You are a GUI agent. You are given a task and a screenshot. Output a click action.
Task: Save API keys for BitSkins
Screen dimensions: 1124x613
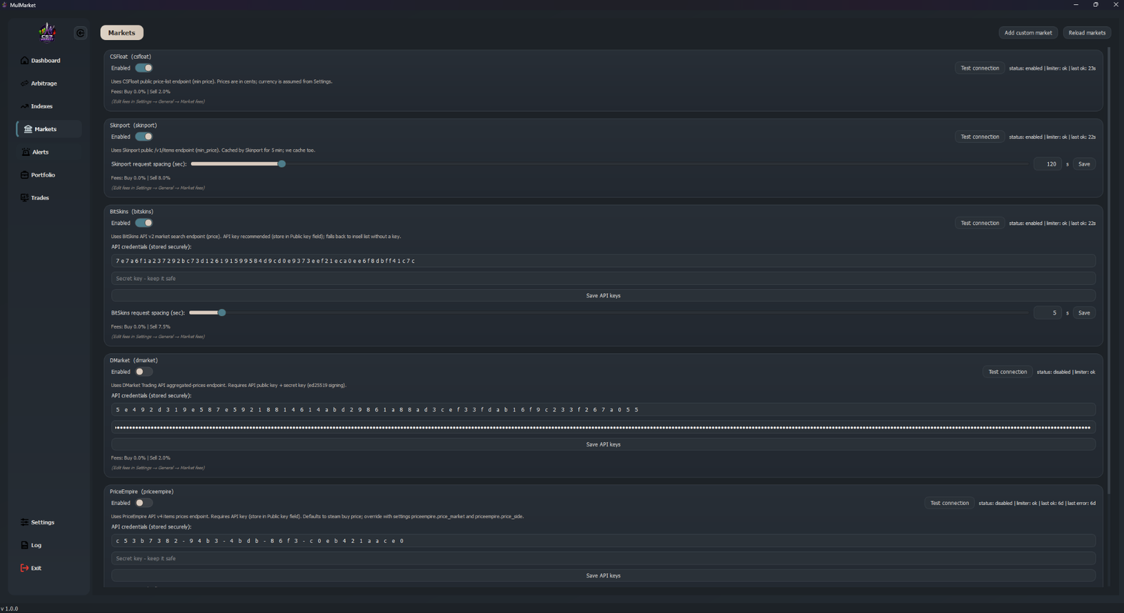603,296
